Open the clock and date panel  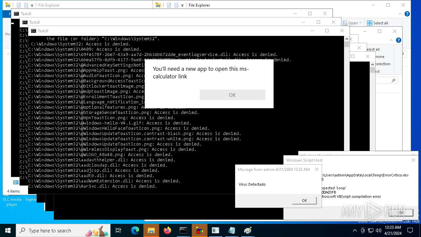tap(393, 230)
